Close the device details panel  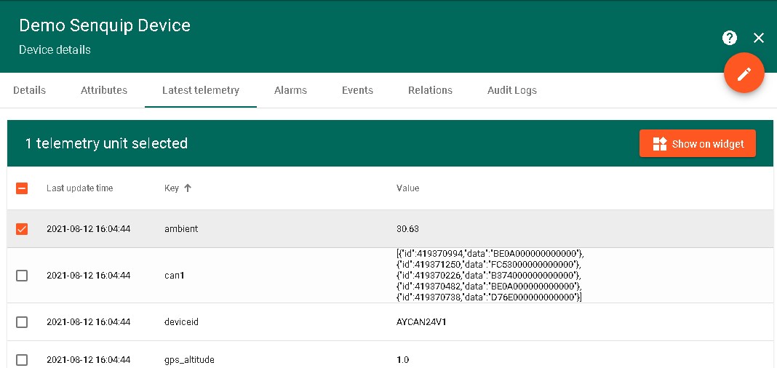tap(759, 38)
